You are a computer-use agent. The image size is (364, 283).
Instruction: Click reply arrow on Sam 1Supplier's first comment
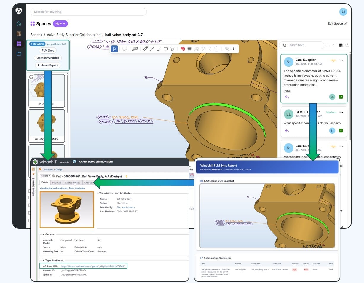click(287, 97)
